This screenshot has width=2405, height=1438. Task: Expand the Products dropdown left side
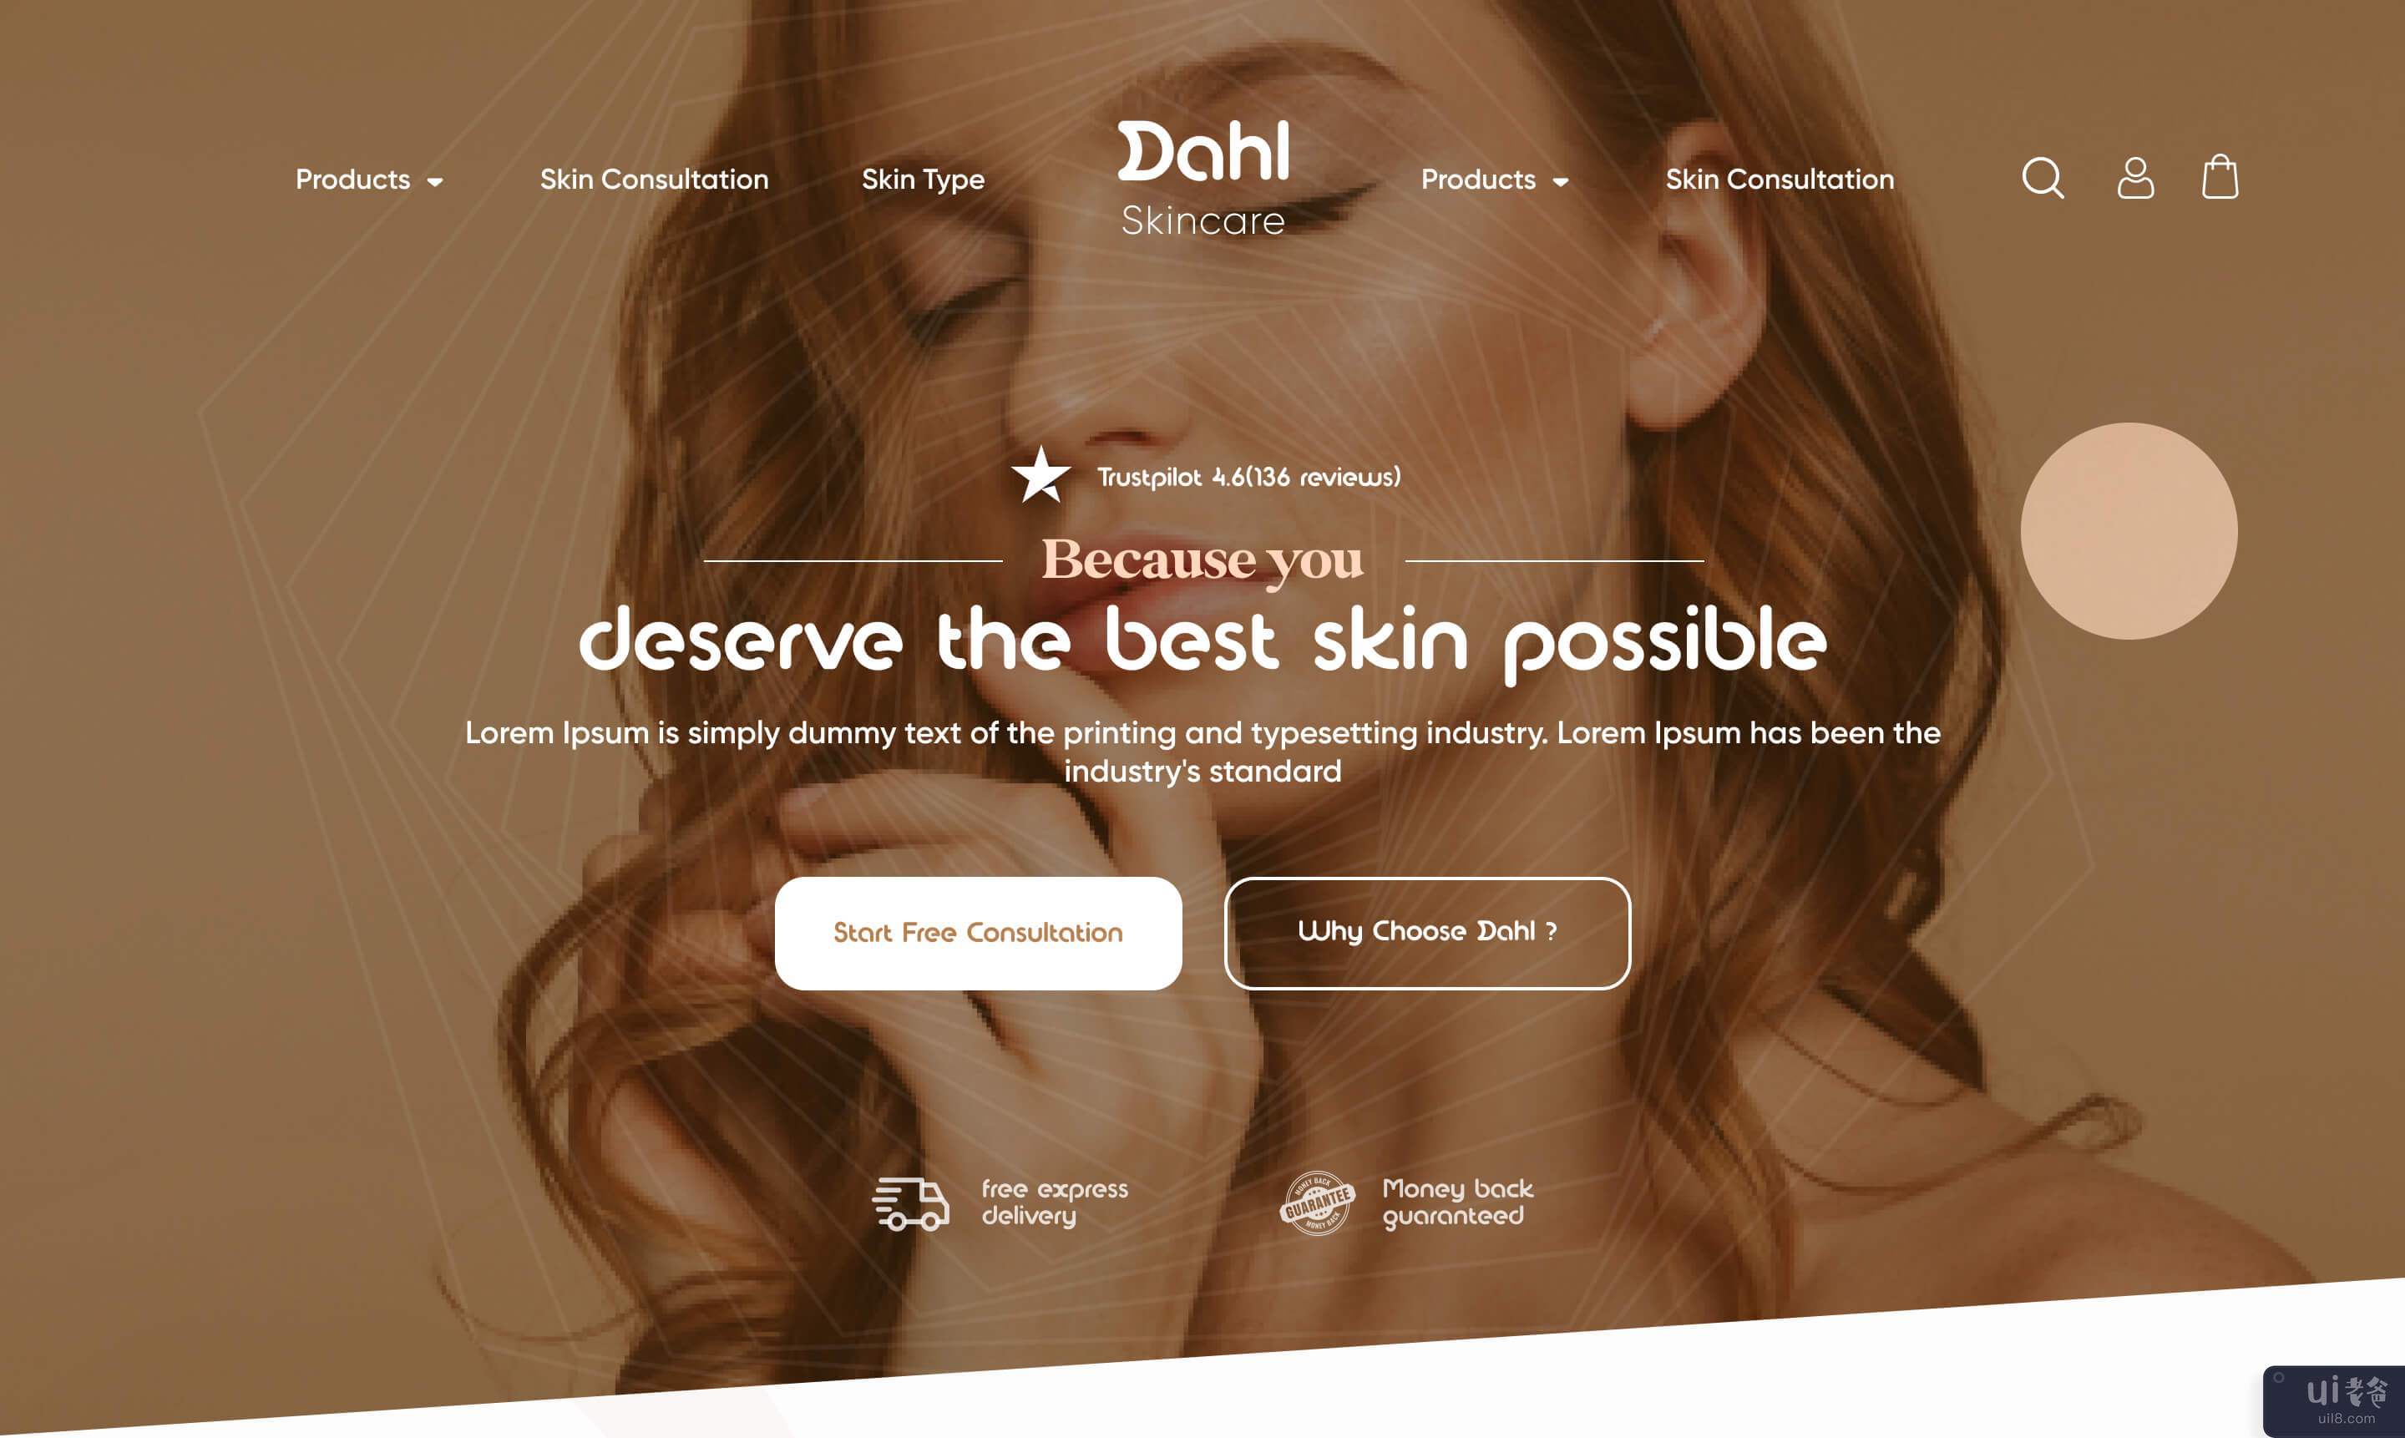(x=368, y=180)
